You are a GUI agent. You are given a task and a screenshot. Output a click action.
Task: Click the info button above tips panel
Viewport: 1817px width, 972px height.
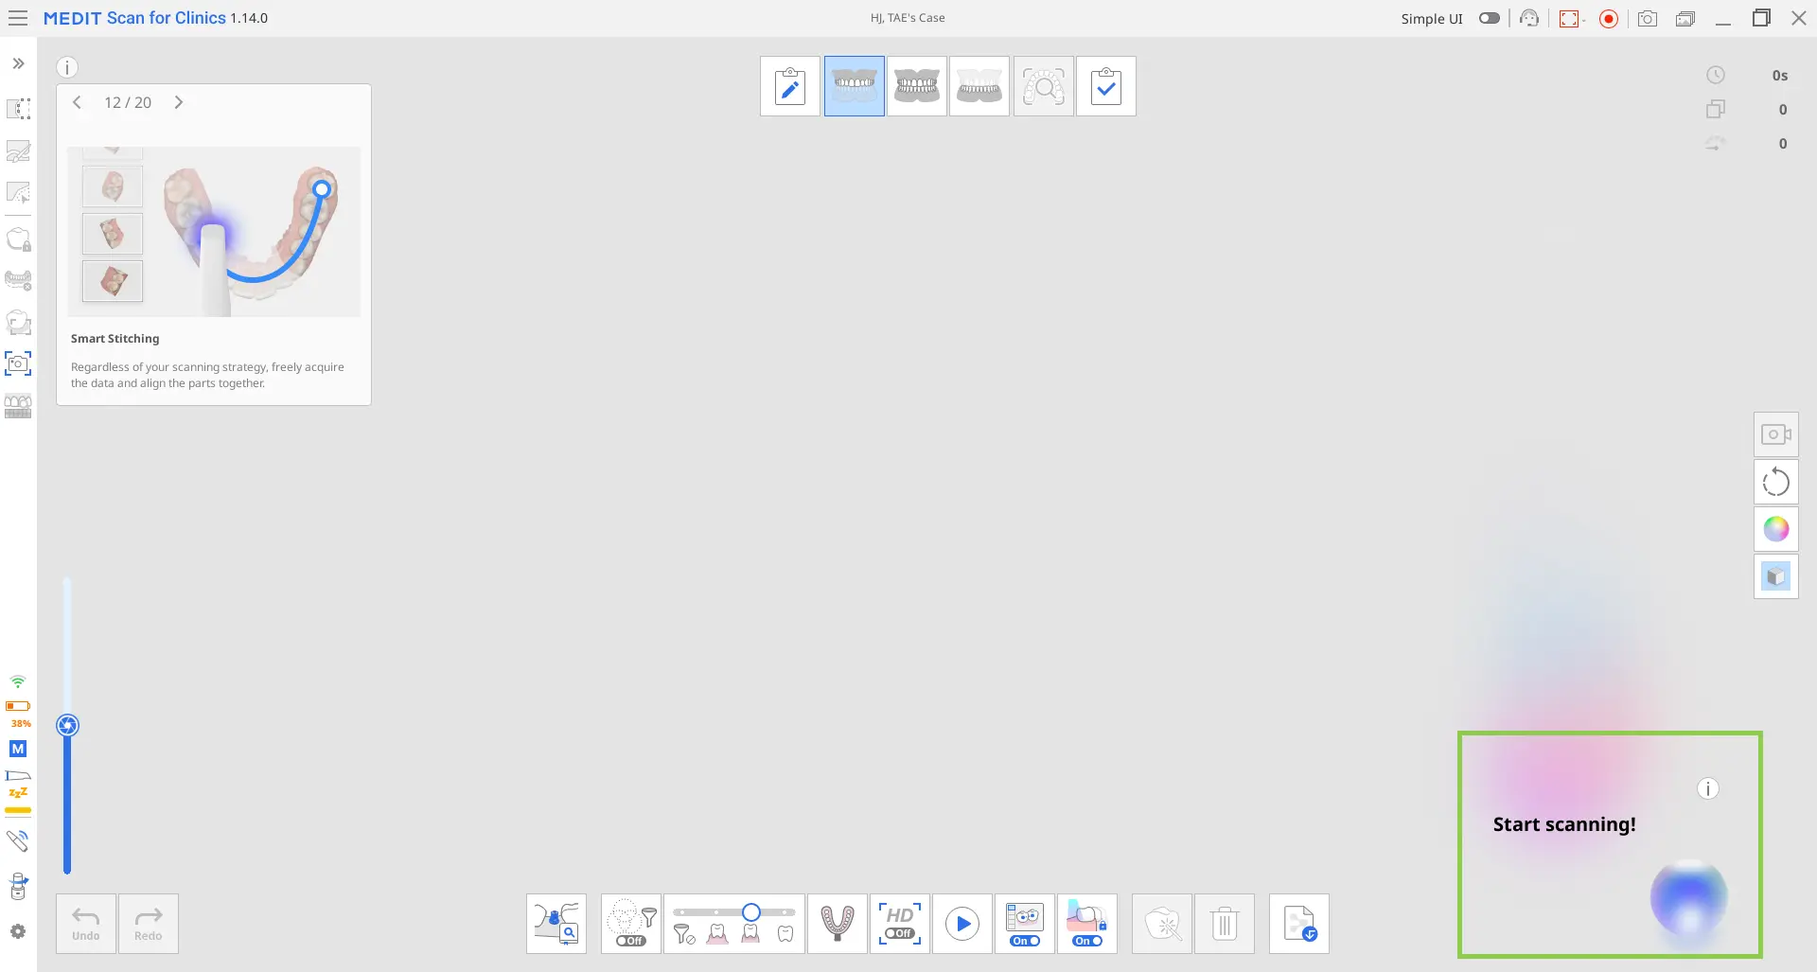click(67, 67)
